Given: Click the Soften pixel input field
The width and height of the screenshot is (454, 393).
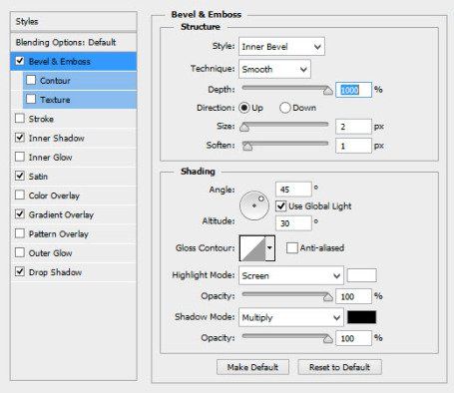Looking at the screenshot, I should click(353, 146).
